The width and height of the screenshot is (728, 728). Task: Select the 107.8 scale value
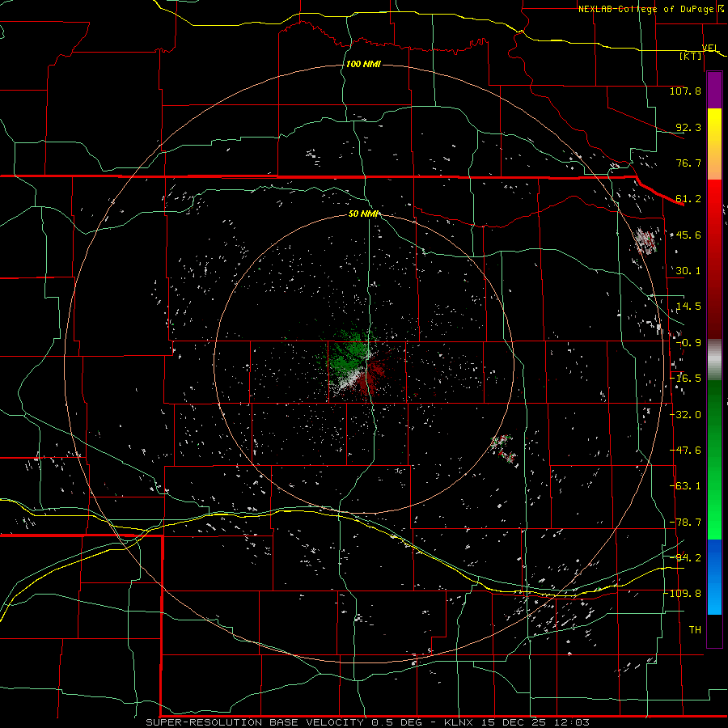point(685,91)
